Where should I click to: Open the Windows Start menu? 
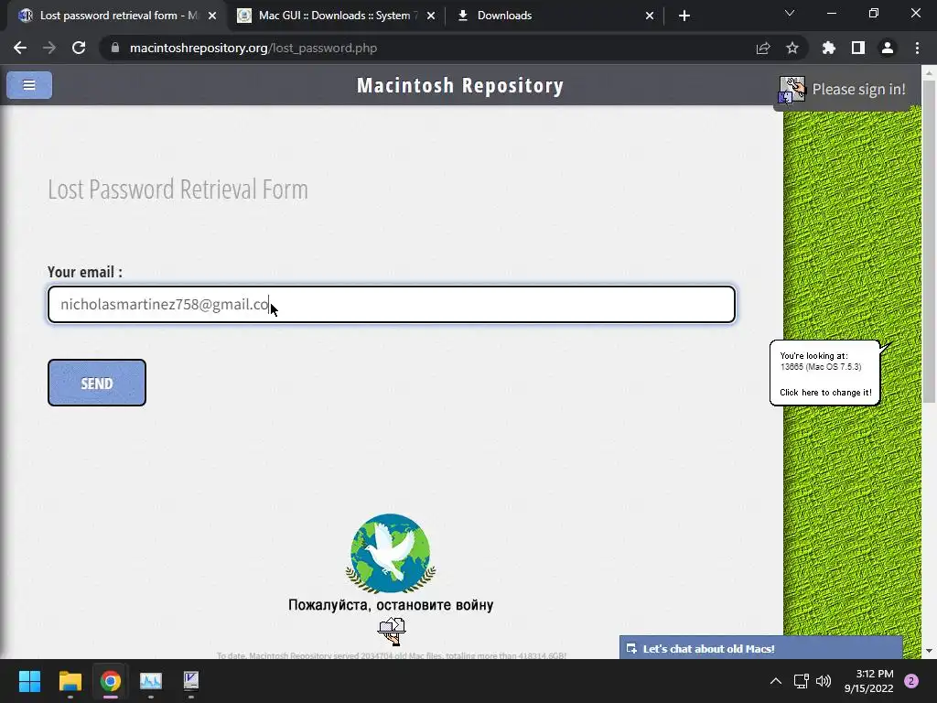(x=29, y=681)
